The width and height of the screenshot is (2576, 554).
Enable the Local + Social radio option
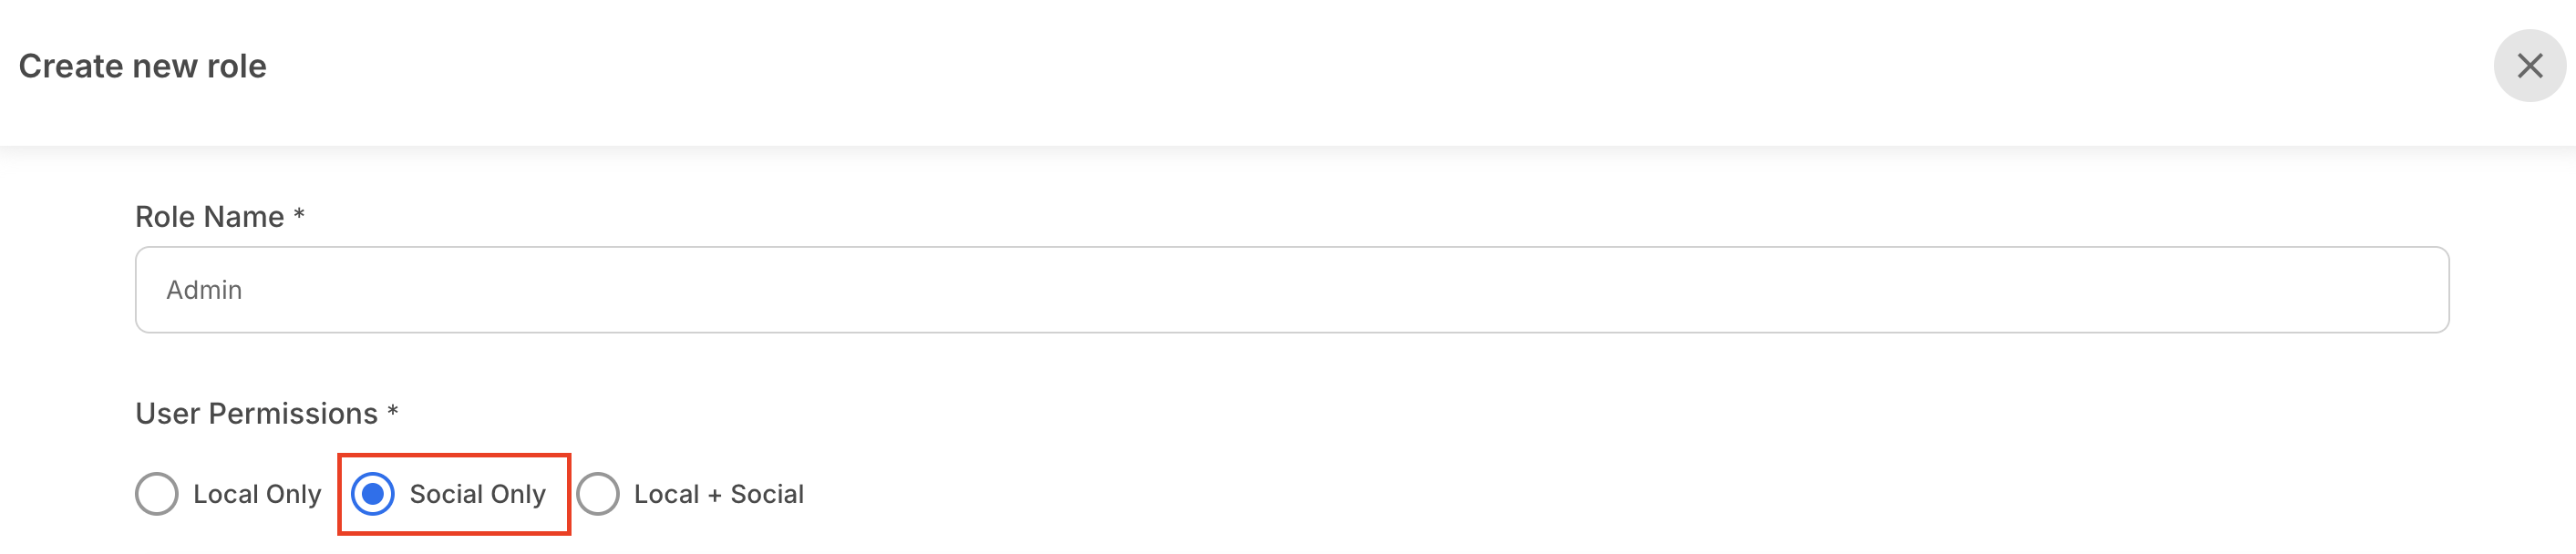[598, 494]
